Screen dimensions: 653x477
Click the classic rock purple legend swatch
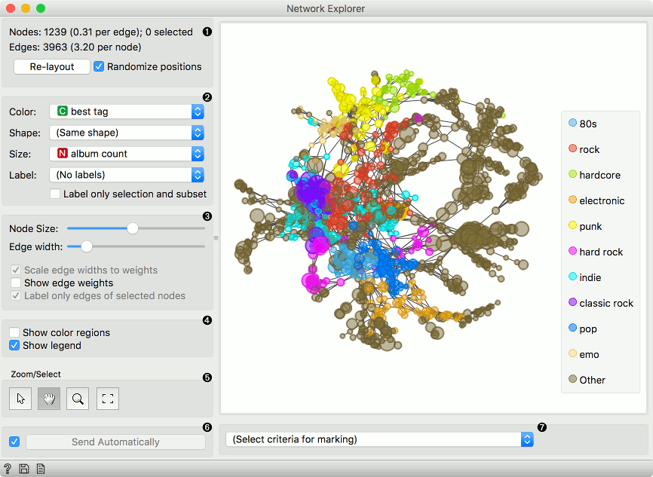(x=572, y=302)
